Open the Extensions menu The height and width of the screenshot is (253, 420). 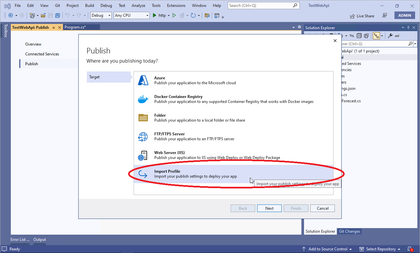(x=177, y=5)
